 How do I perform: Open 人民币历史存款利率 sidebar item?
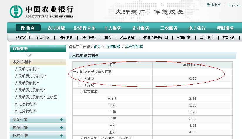pos(31,76)
